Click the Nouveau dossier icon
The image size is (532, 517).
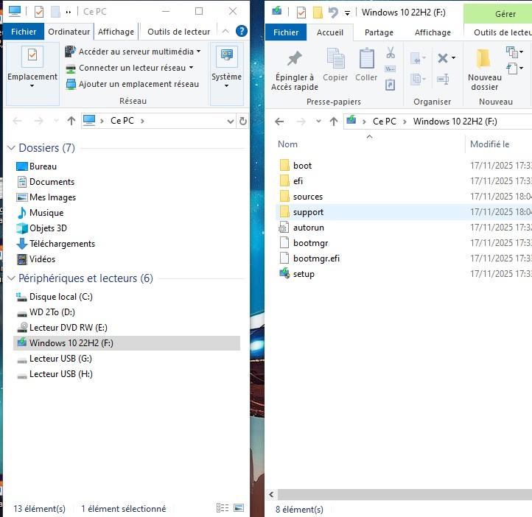483,60
